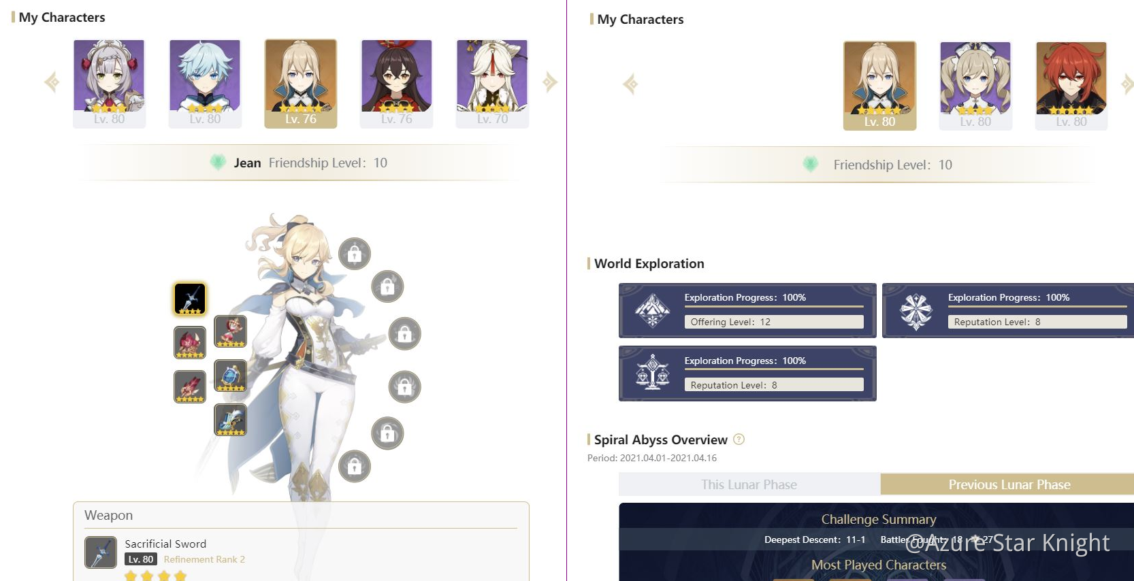The image size is (1134, 581).
Task: Open the snowflake emblem exploration card
Action: (x=1008, y=311)
